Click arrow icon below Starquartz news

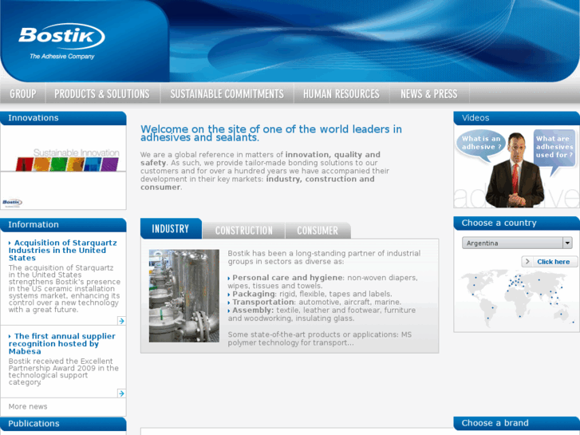(121, 321)
